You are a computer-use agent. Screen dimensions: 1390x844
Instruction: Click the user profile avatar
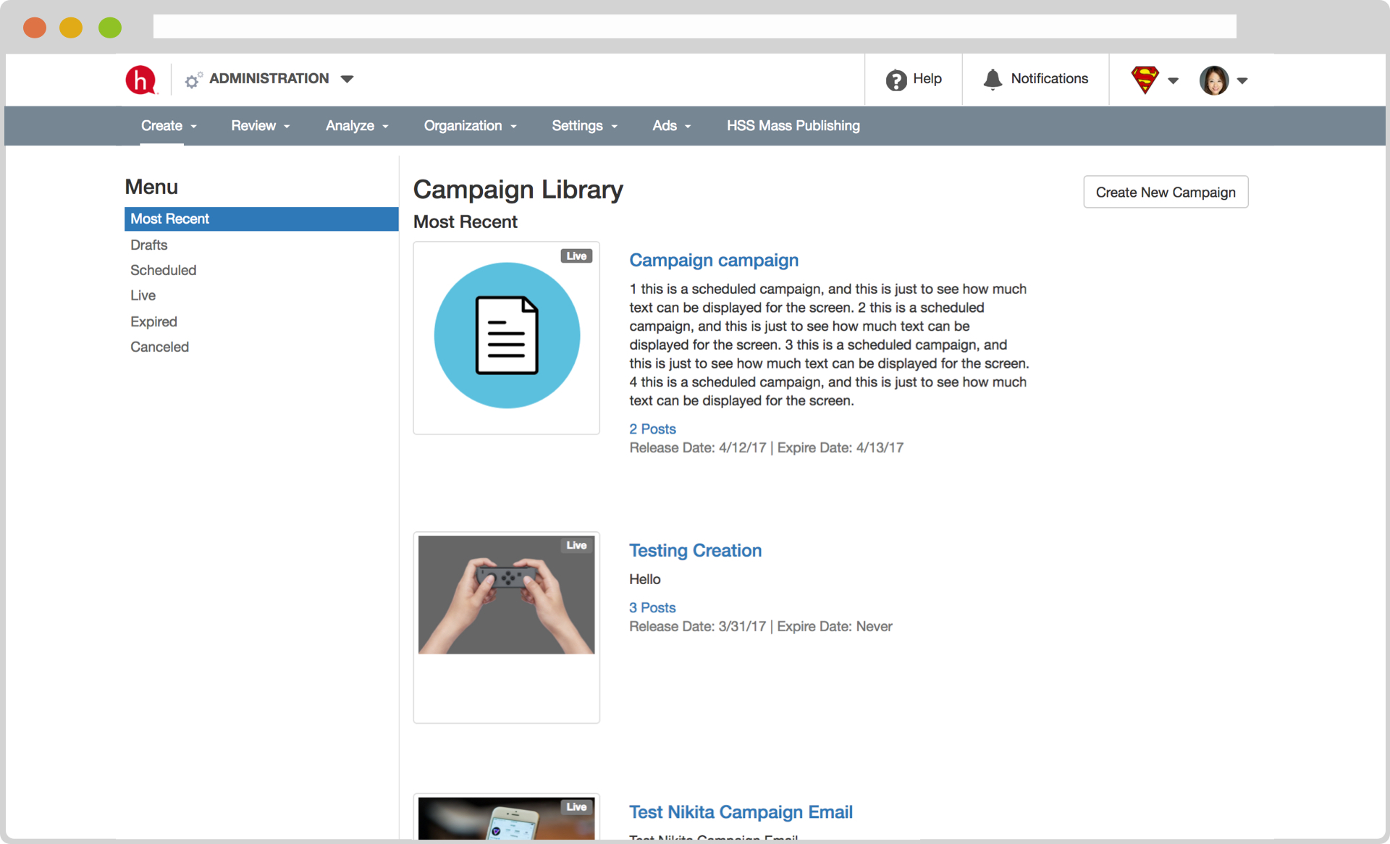tap(1214, 80)
